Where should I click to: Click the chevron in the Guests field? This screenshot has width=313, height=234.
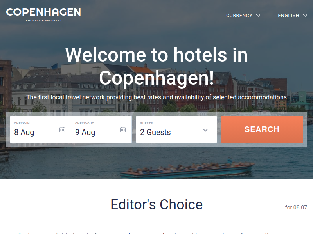pyautogui.click(x=205, y=130)
